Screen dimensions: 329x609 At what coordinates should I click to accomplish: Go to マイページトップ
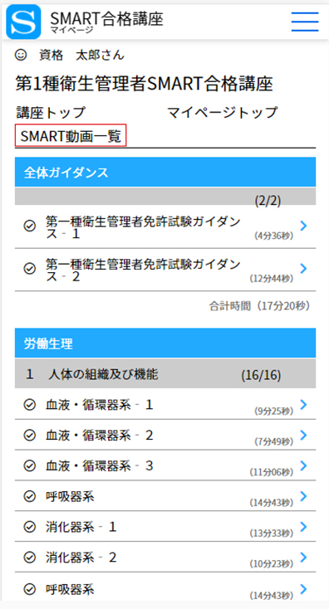(222, 113)
